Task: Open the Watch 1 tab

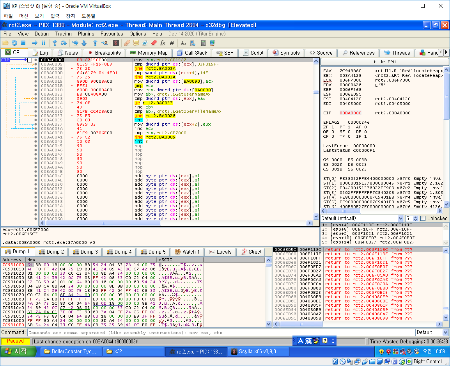Action: click(187, 252)
